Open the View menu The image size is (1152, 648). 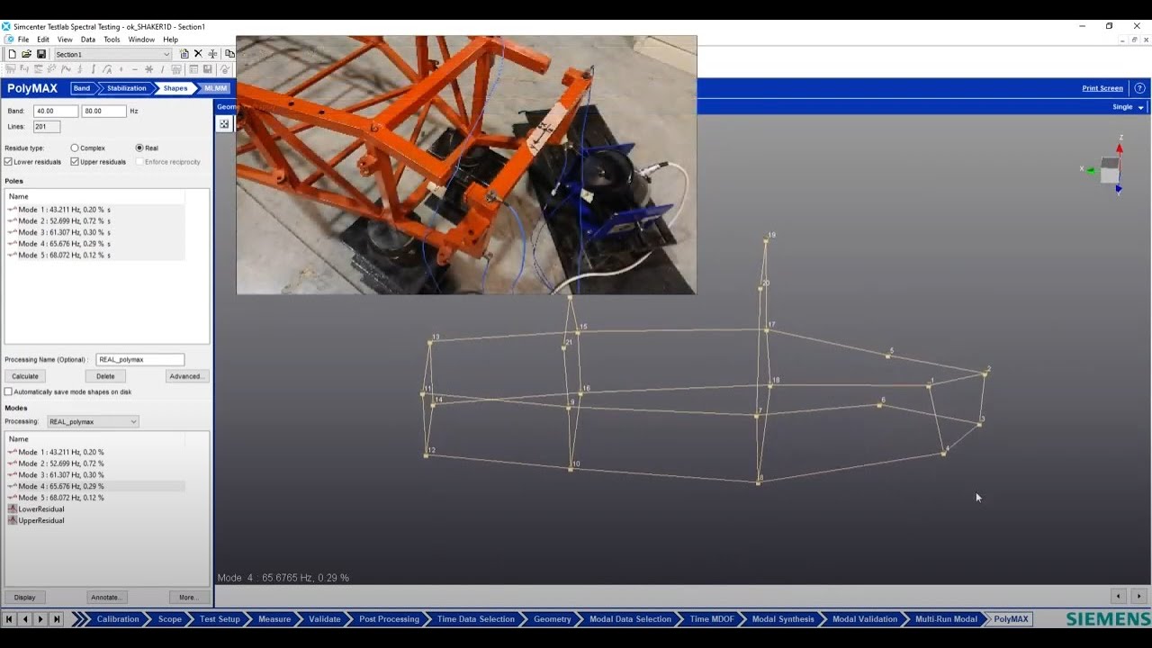(65, 40)
